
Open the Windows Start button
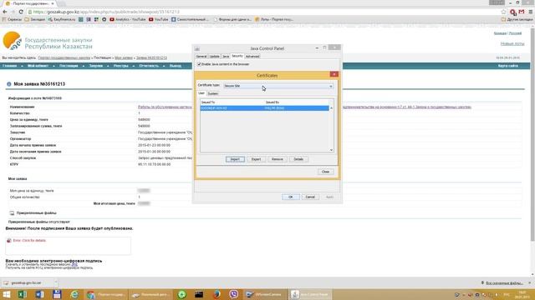tap(7, 294)
